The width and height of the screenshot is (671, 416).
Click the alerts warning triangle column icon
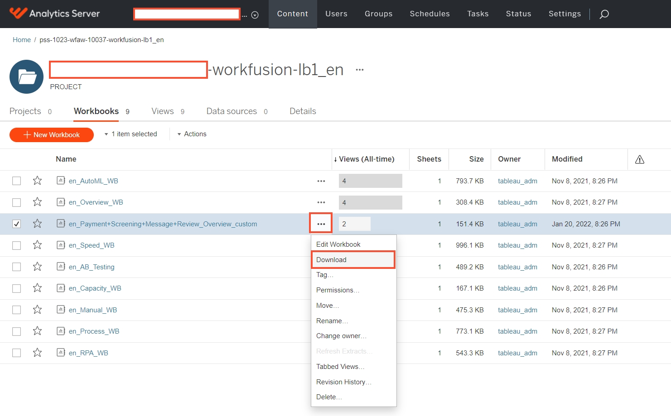click(640, 159)
